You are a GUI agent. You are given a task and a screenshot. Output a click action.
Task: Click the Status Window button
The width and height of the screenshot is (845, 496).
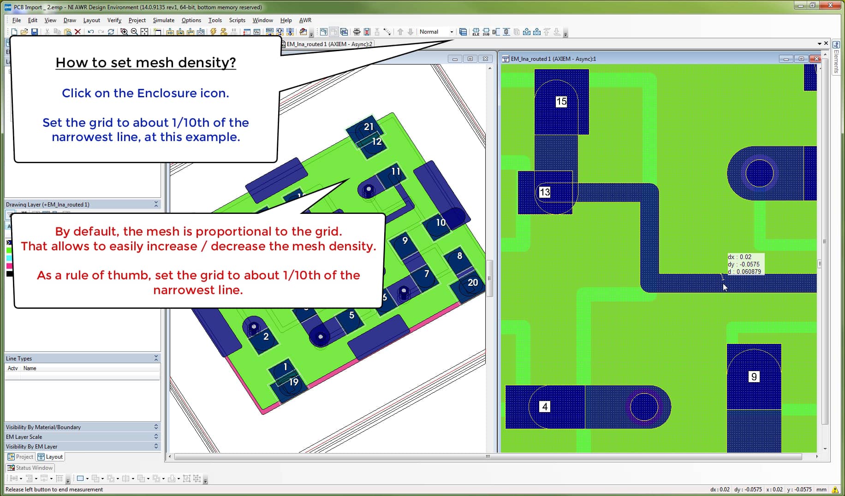(30, 467)
